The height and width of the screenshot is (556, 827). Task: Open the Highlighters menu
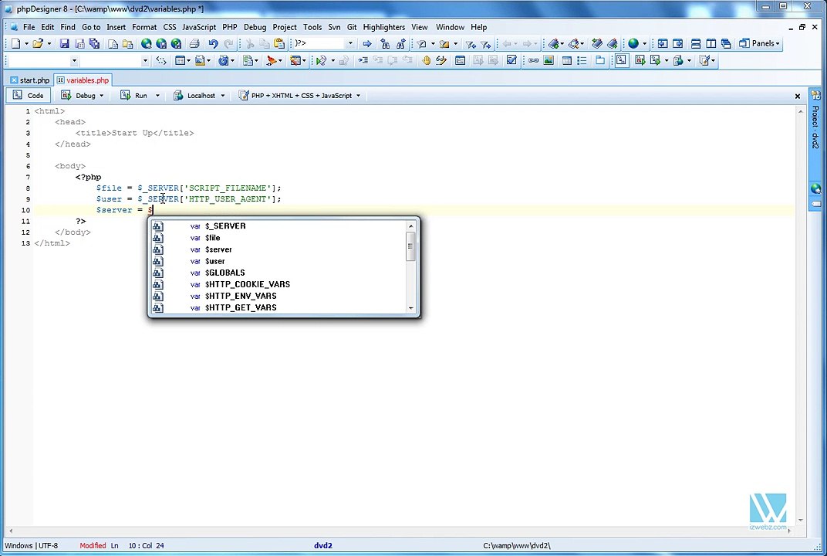coord(384,27)
